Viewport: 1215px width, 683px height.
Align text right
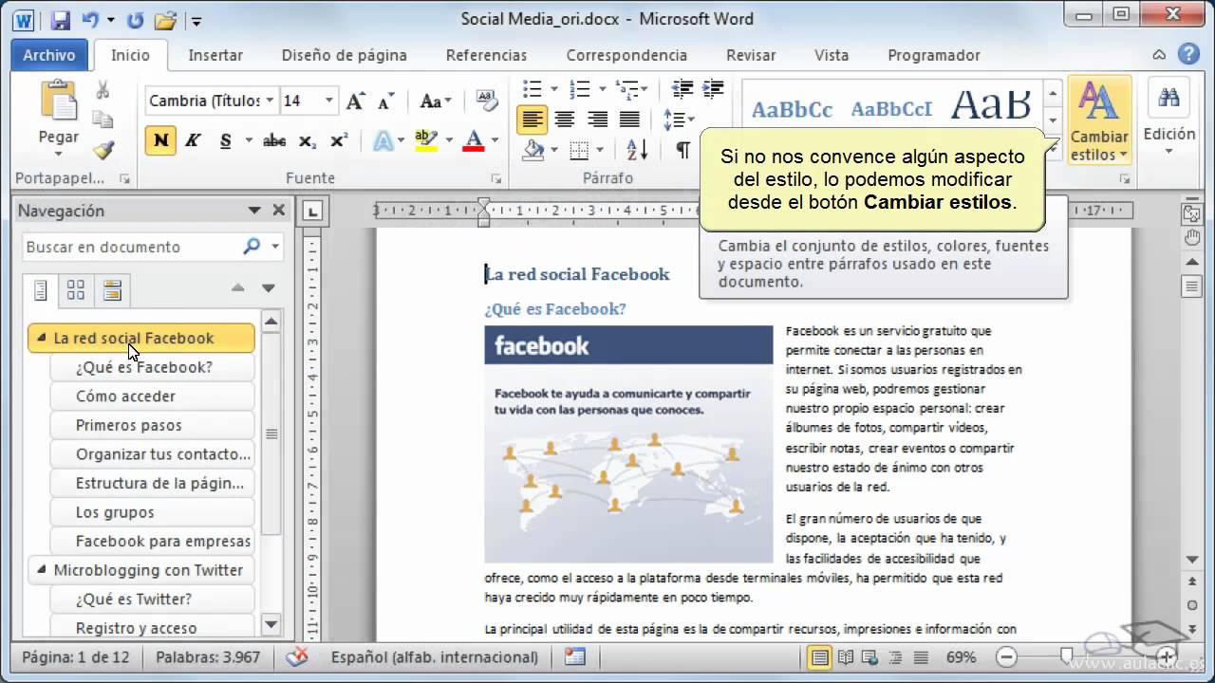point(597,120)
